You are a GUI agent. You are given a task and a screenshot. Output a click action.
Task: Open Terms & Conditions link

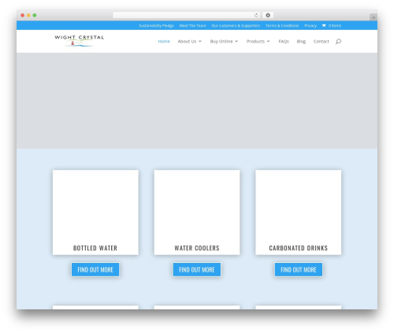pos(282,25)
